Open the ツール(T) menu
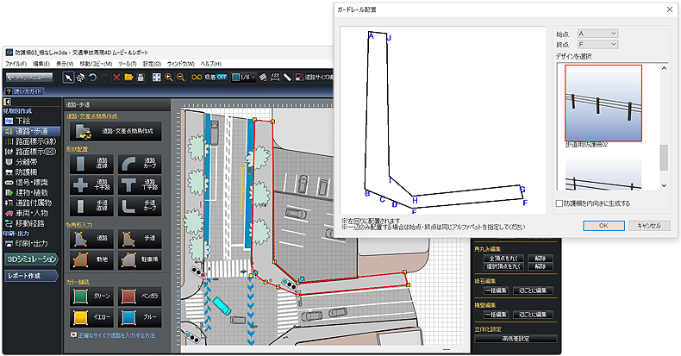681x356 pixels. pyautogui.click(x=127, y=63)
